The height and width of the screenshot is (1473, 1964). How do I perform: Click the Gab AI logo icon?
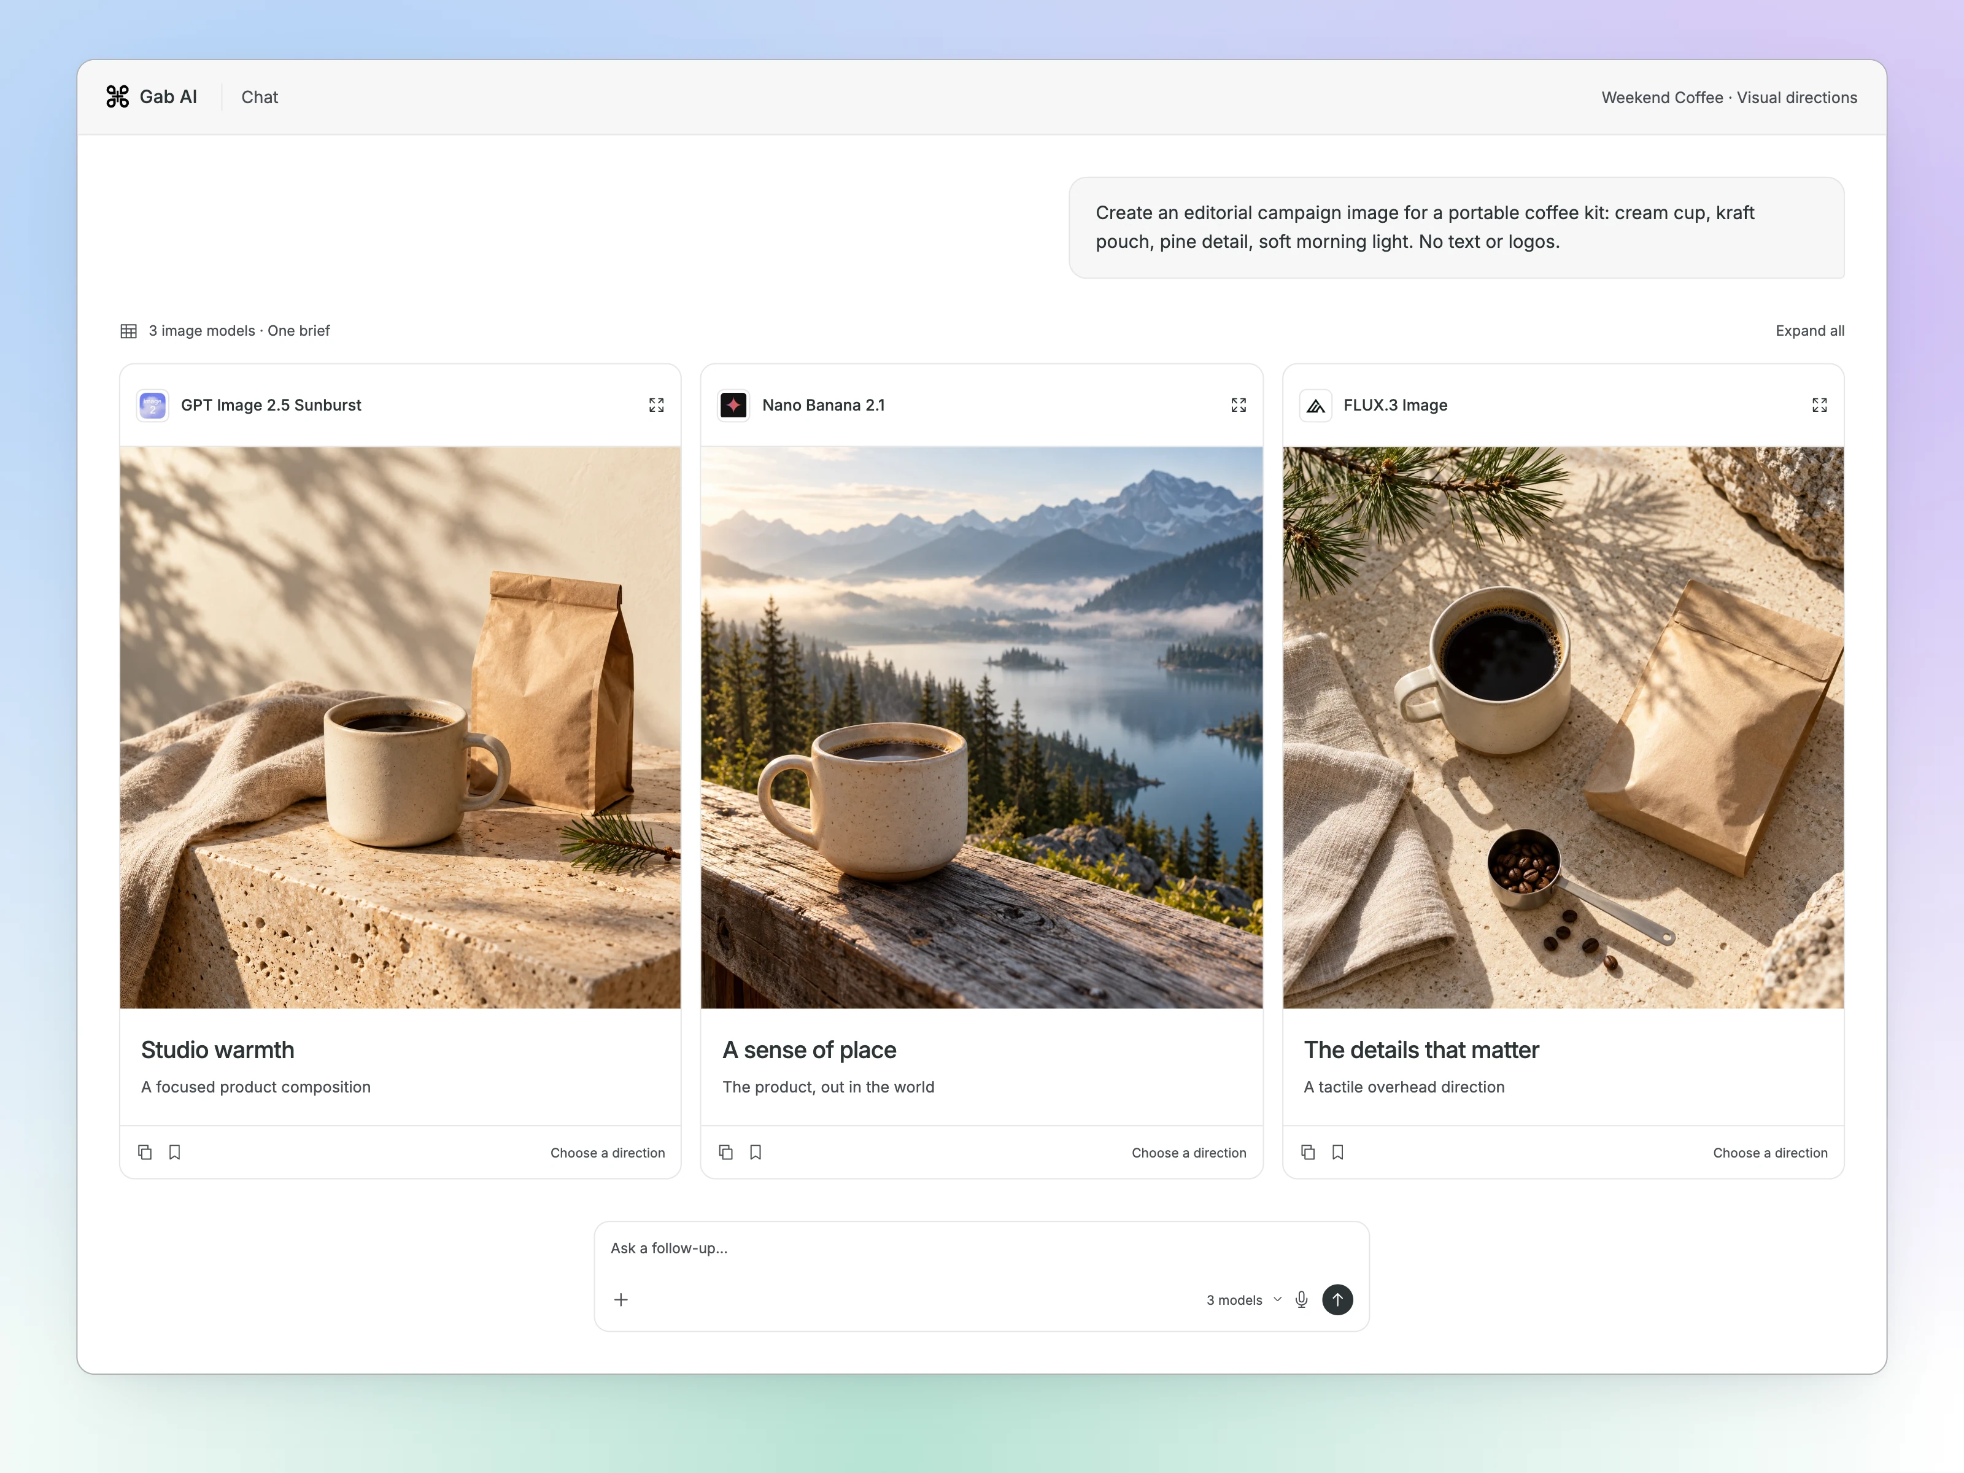click(117, 97)
